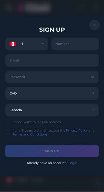Click the blurred site logo in header
This screenshot has width=104, height=192.
coord(34,7)
